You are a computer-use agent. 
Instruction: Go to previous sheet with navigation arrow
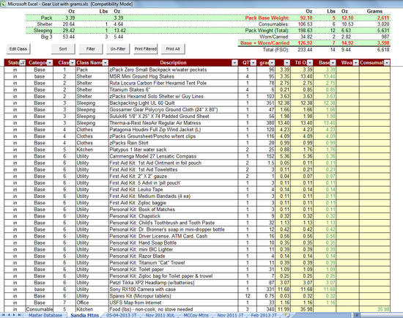(9, 315)
